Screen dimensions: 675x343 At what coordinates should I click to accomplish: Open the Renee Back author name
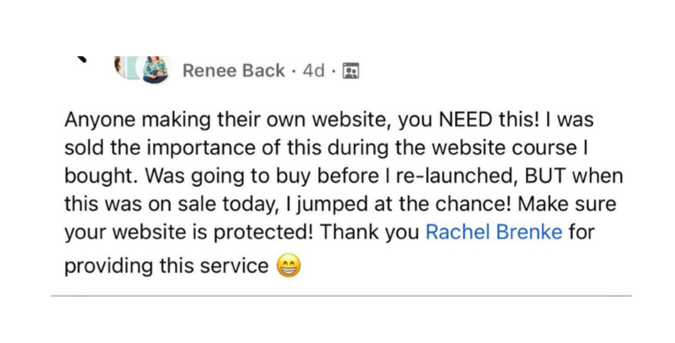234,71
